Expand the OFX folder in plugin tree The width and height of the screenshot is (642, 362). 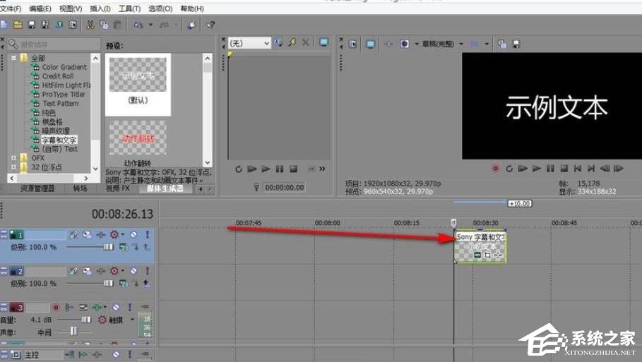[x=13, y=158]
